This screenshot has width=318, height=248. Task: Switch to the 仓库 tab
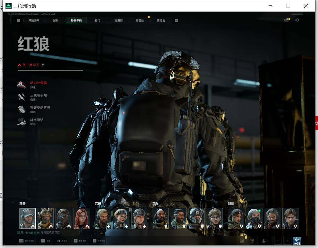(55, 20)
